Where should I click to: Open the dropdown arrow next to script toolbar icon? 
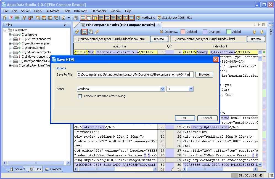tap(69, 18)
